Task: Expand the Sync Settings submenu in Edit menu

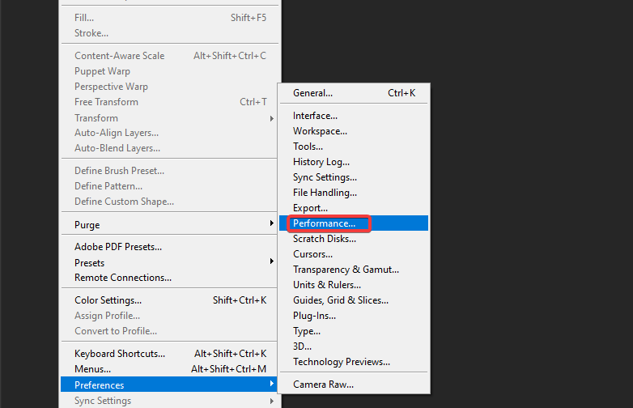Action: pos(169,401)
